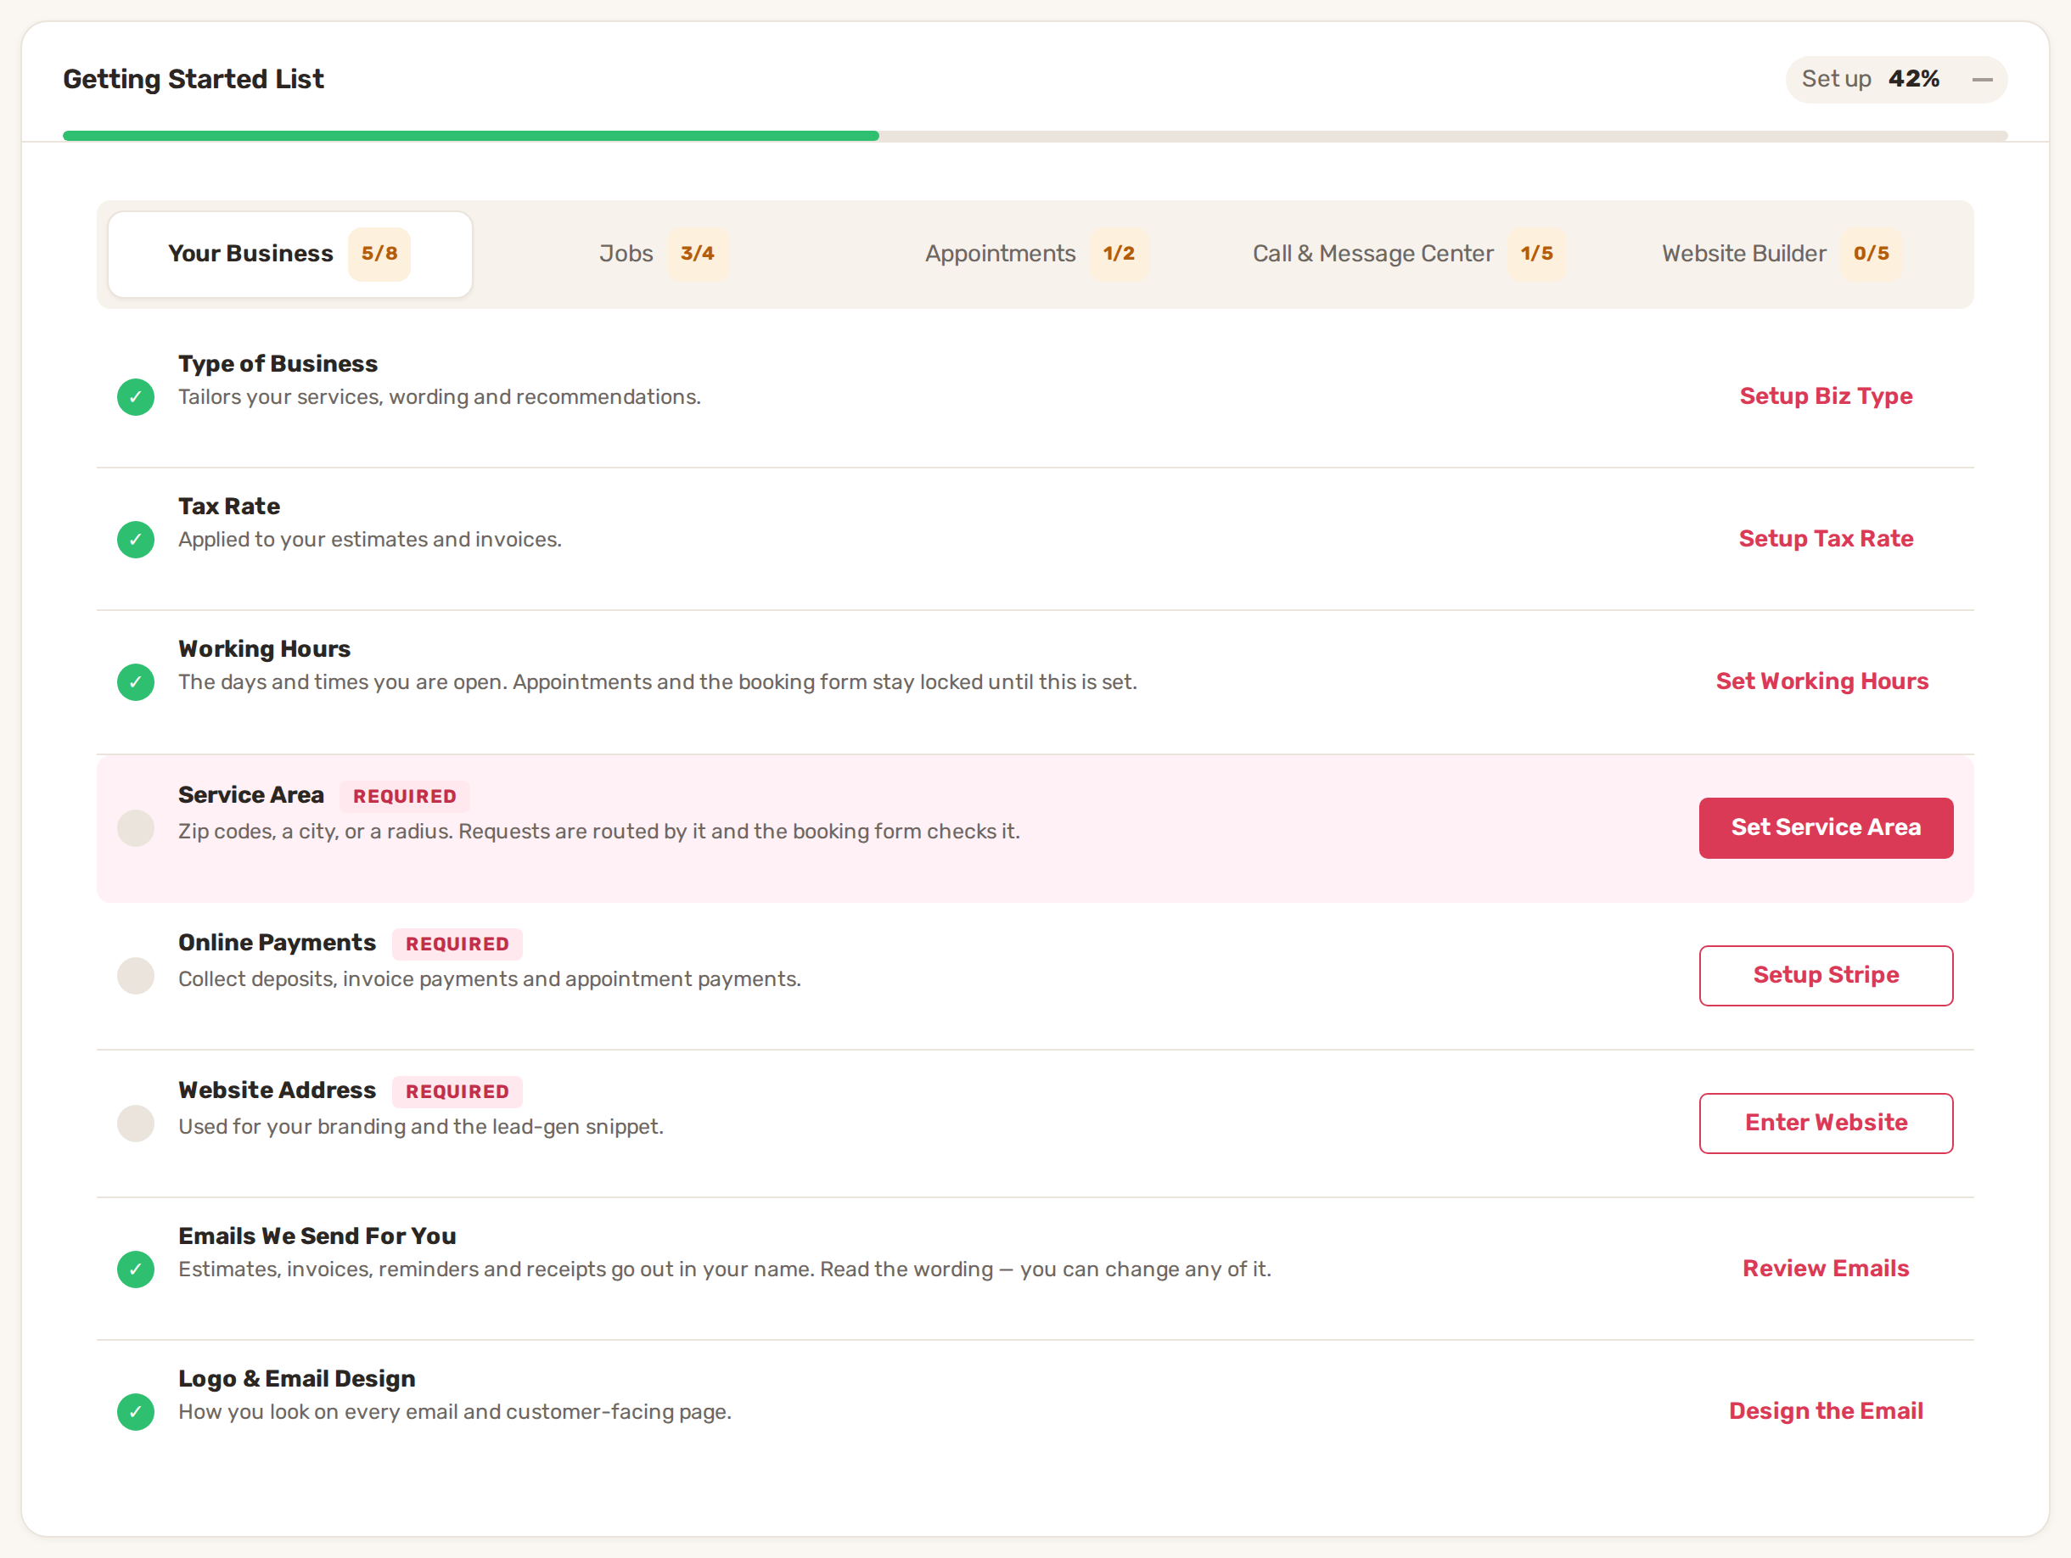Click the Emails We Send For You title
This screenshot has height=1558, width=2071.
317,1236
